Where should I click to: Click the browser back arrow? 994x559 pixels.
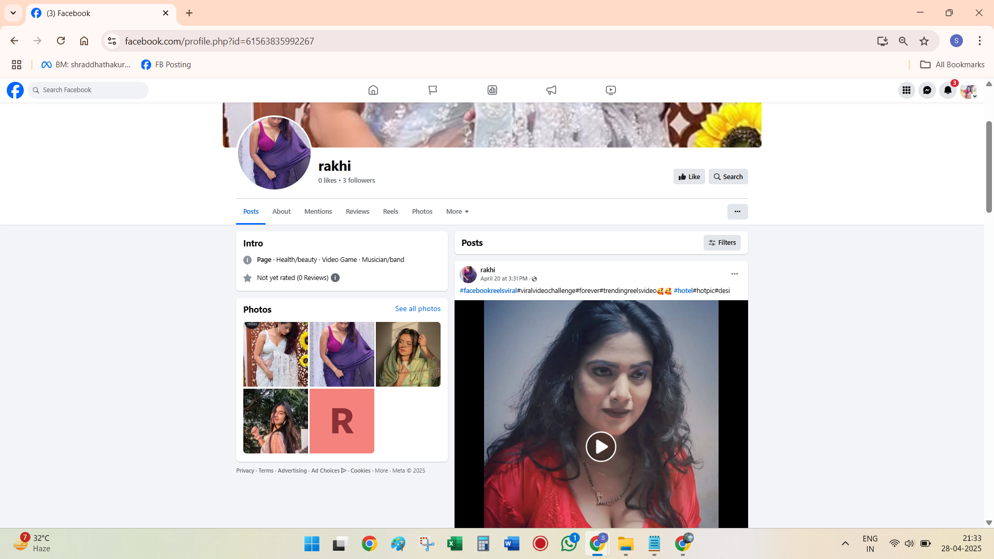pyautogui.click(x=14, y=41)
